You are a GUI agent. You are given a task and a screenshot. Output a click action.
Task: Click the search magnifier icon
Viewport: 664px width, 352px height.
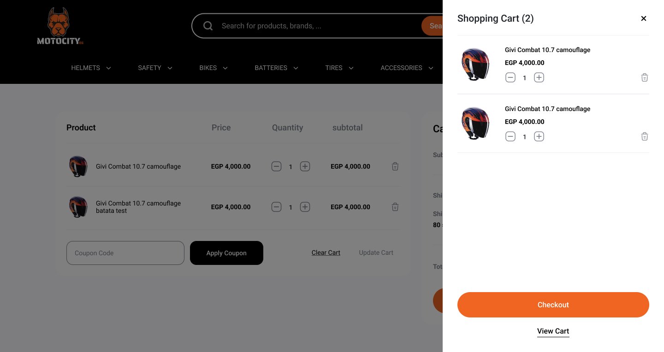[x=208, y=26]
